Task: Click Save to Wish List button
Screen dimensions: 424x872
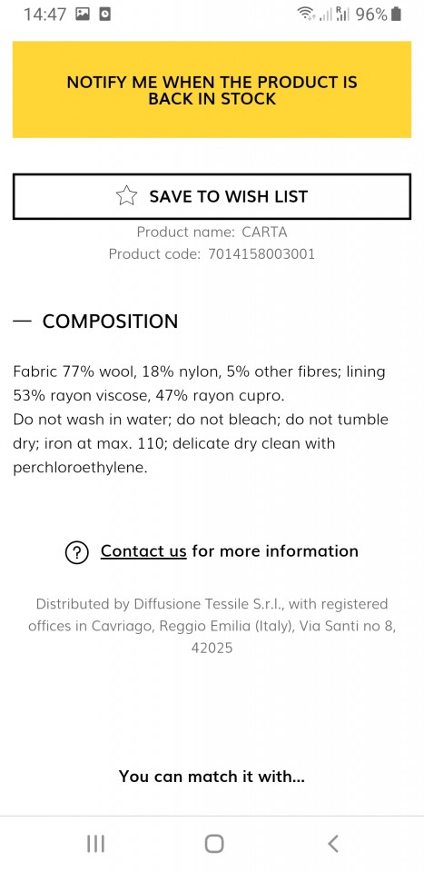Action: [x=212, y=196]
